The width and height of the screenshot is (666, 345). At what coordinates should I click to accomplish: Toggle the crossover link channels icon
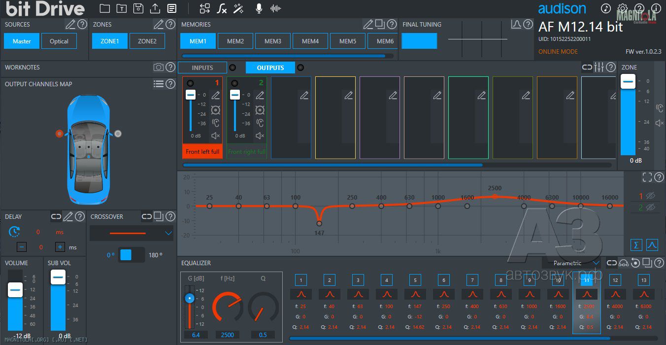pyautogui.click(x=147, y=216)
